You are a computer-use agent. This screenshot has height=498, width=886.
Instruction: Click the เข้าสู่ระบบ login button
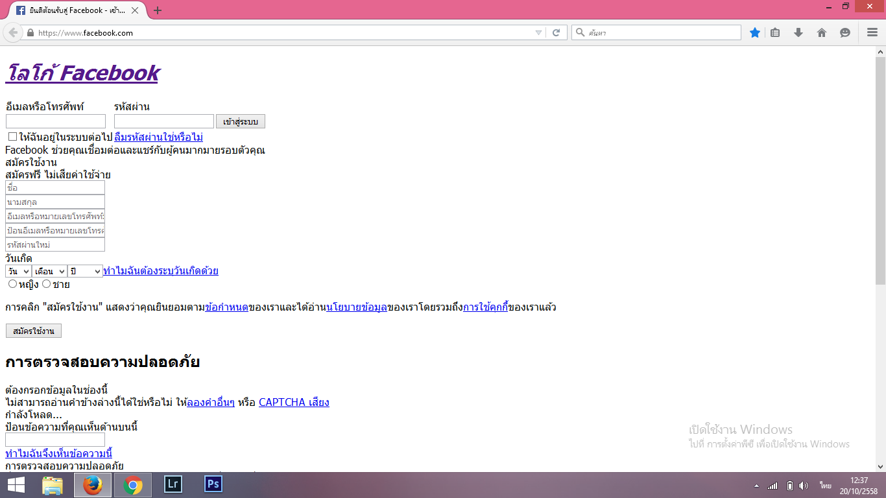tap(241, 121)
